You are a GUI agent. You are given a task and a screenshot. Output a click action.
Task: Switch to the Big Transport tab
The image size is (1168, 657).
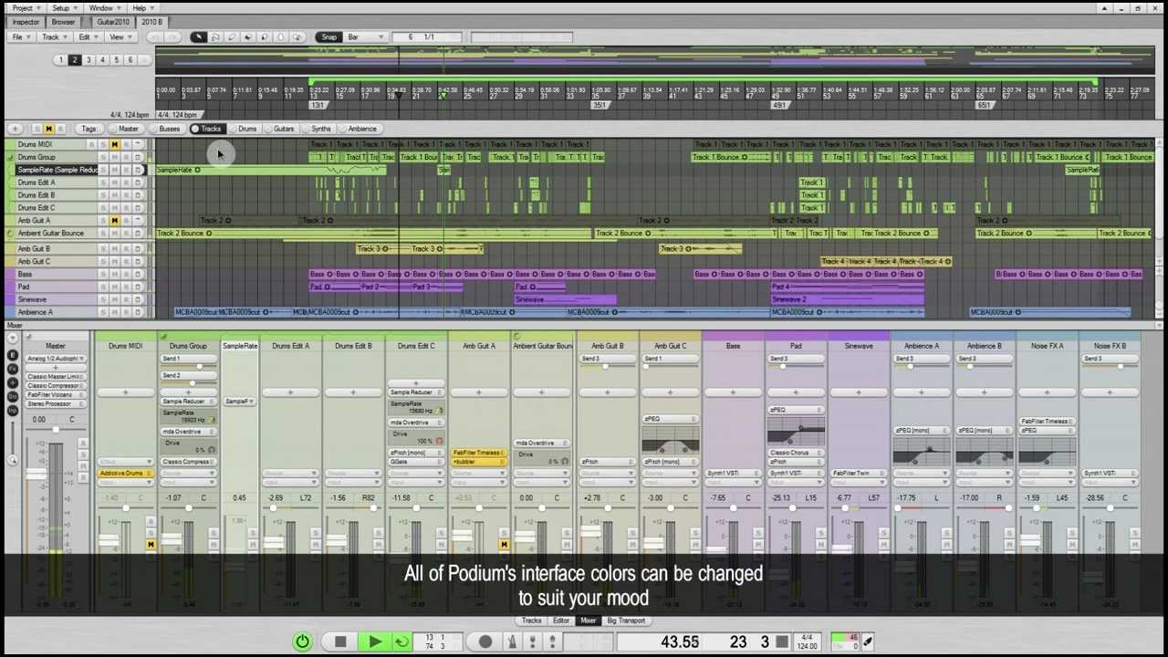(x=626, y=620)
